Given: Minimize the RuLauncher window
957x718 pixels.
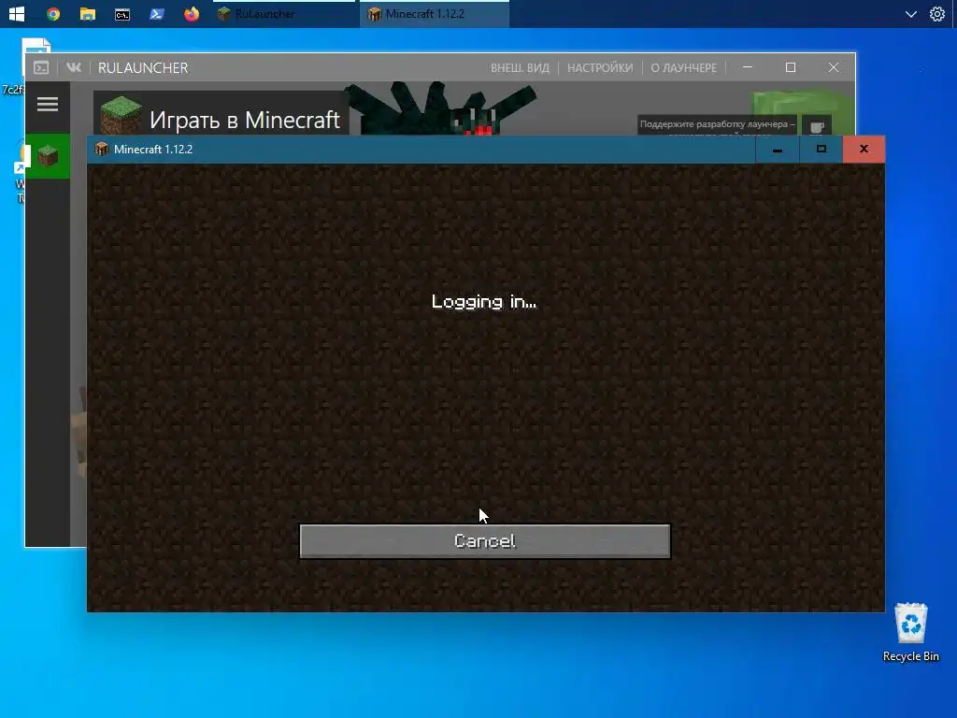Looking at the screenshot, I should pyautogui.click(x=747, y=67).
